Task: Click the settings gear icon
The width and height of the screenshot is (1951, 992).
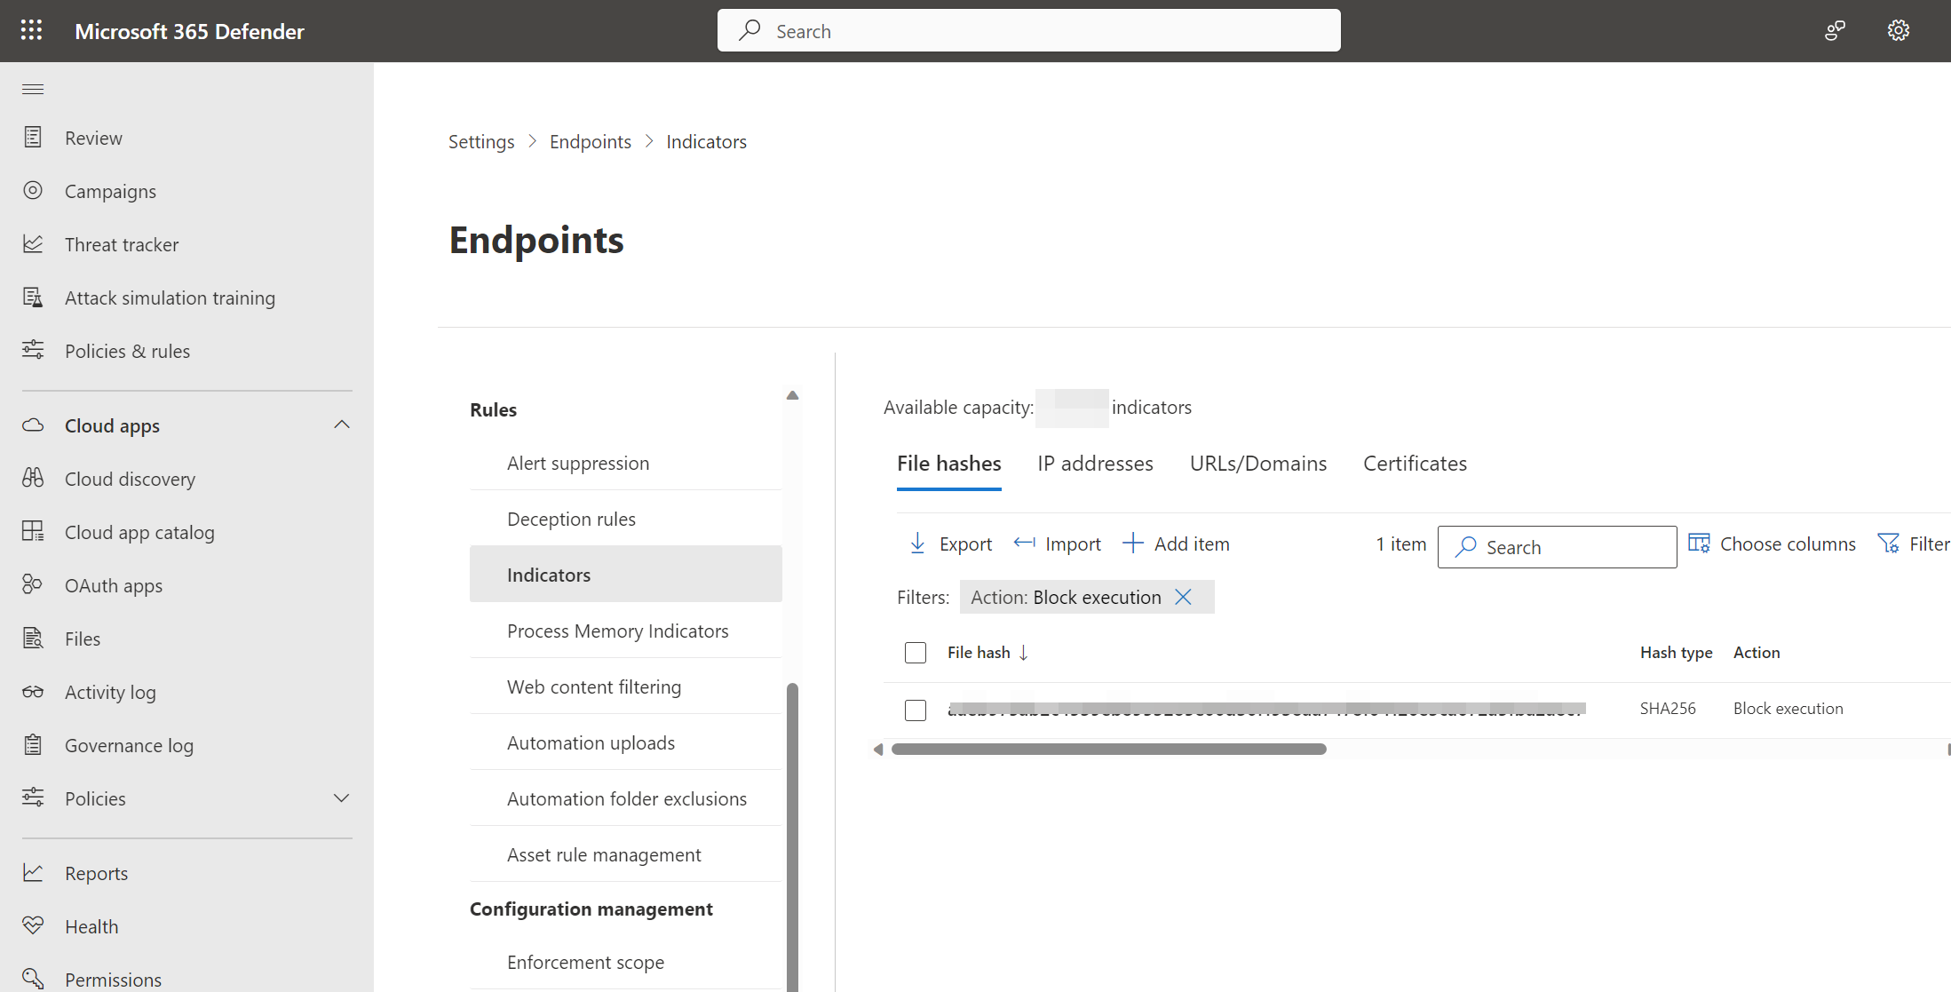Action: coord(1898,30)
